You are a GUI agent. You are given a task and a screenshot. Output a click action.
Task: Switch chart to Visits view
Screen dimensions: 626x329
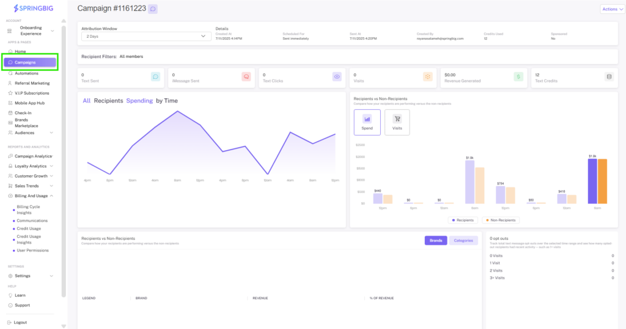tap(397, 123)
